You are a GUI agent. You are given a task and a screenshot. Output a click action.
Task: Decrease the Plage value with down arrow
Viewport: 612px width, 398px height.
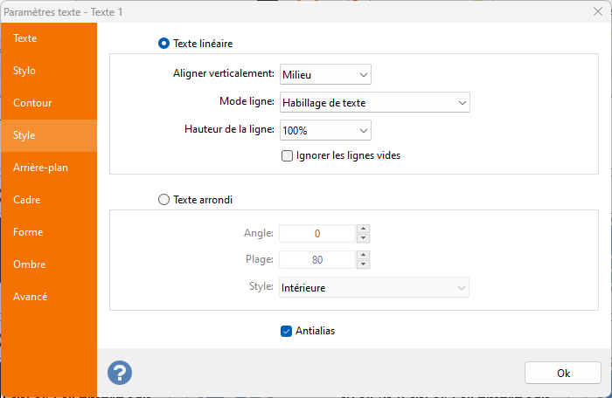[364, 264]
